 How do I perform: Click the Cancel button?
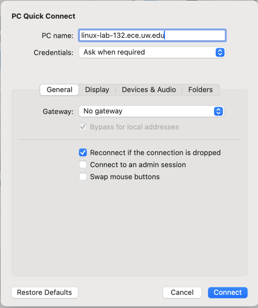click(x=182, y=292)
